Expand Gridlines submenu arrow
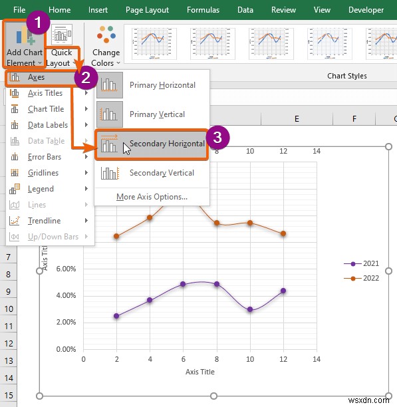 click(86, 173)
